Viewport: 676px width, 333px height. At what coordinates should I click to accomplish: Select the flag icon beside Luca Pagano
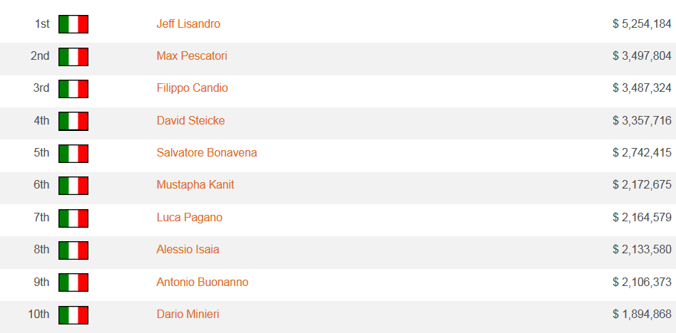[x=73, y=218]
